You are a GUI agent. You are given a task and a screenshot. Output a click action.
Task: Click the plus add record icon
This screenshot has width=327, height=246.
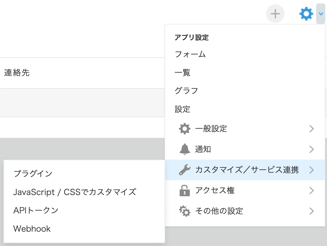tap(275, 14)
